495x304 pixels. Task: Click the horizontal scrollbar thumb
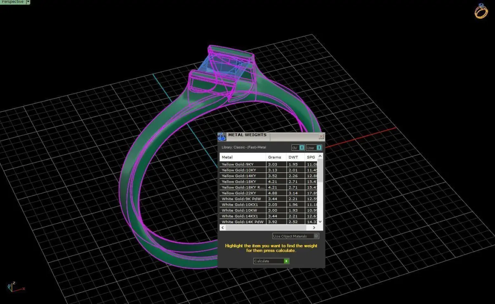pyautogui.click(x=266, y=228)
